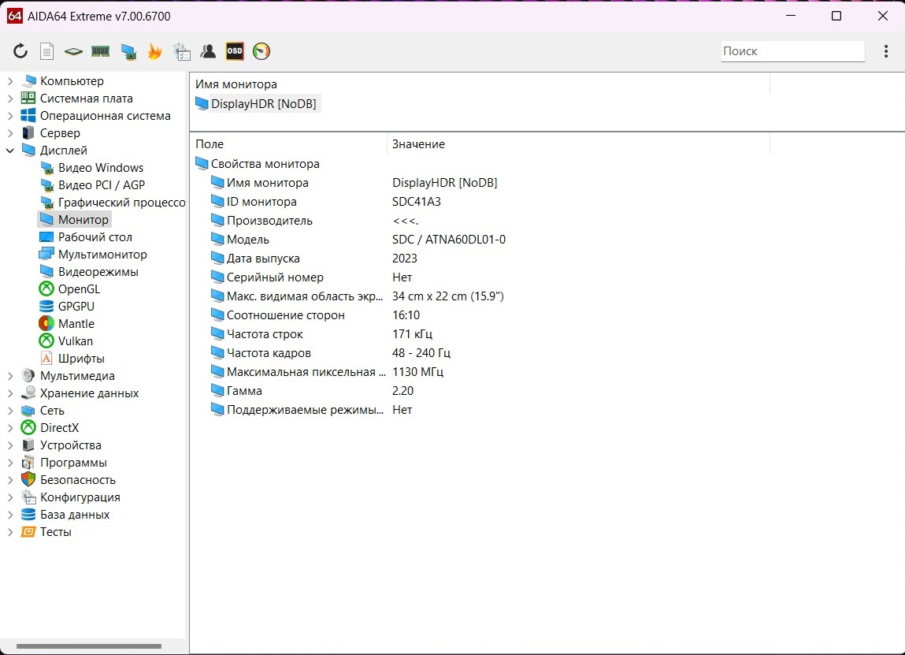This screenshot has width=905, height=655.
Task: Expand the Тесты tree node
Action: (10, 532)
